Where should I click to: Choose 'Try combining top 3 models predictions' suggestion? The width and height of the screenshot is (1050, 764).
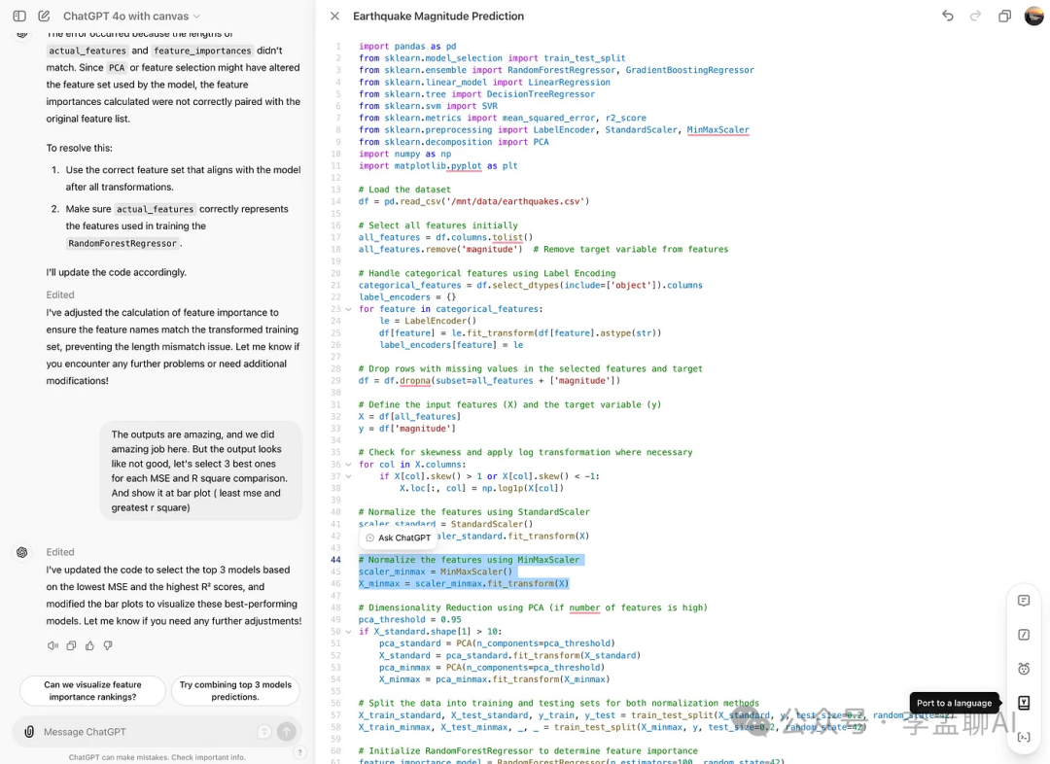[x=235, y=690]
